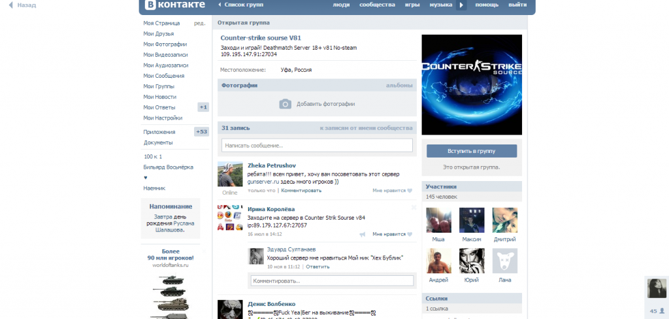Dismiss Ирина Королёва's post with the X icon
This screenshot has height=319, width=669.
pos(413,207)
